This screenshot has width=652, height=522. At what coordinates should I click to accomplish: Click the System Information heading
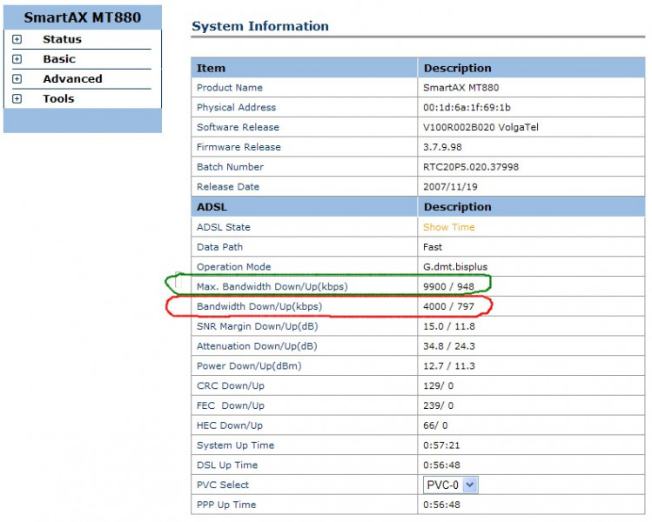260,26
